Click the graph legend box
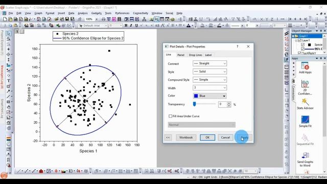This screenshot has height=184, width=327. pos(88,36)
